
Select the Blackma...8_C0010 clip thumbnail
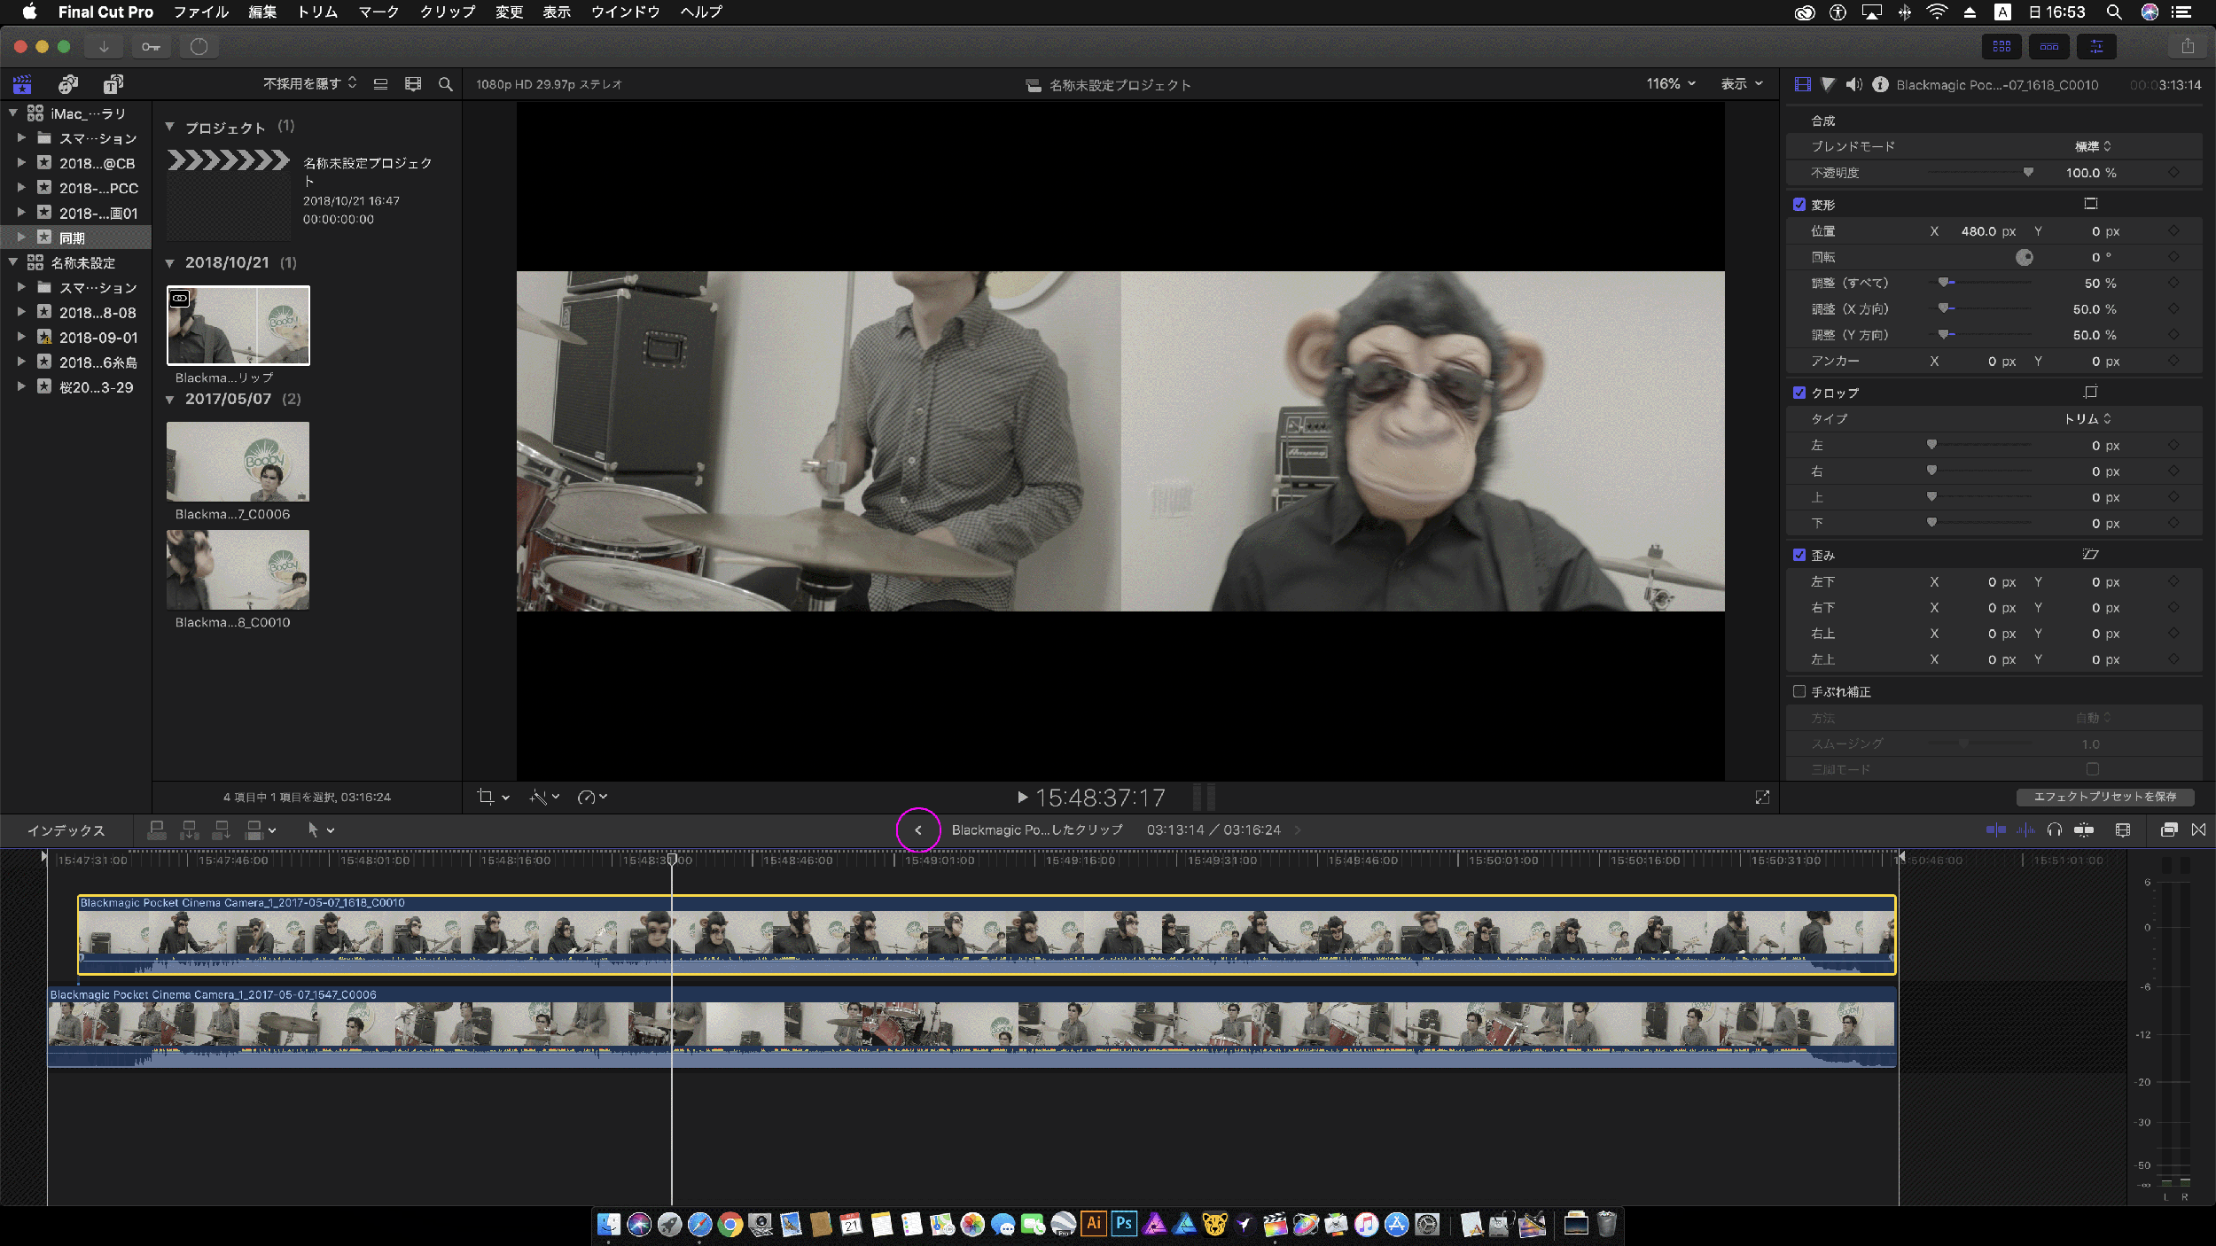click(x=238, y=570)
